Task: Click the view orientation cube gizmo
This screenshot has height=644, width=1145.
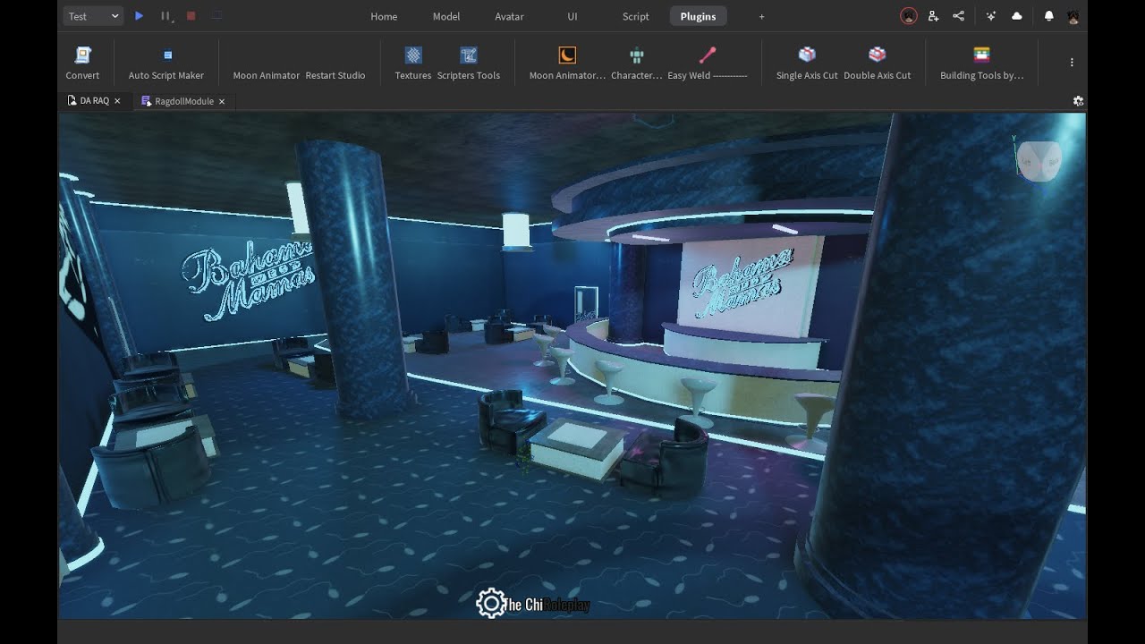Action: [x=1039, y=161]
